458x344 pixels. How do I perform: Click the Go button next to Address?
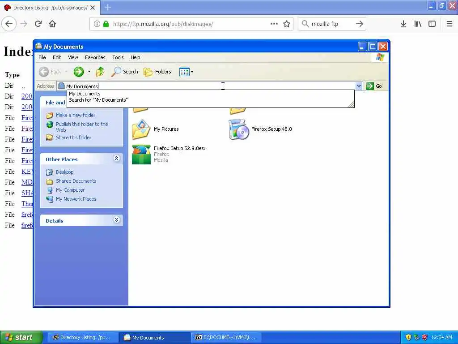374,86
